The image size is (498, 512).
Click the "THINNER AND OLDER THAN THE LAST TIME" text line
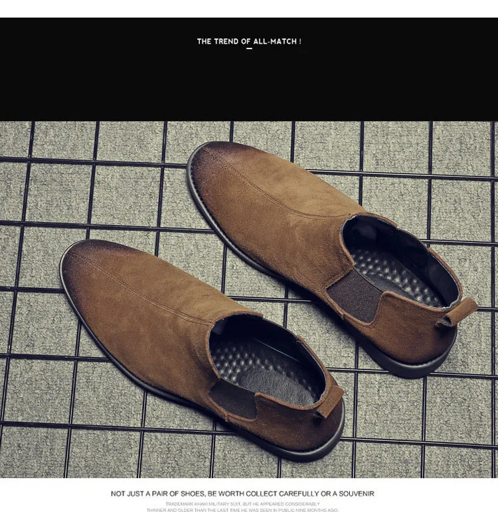pos(242,510)
